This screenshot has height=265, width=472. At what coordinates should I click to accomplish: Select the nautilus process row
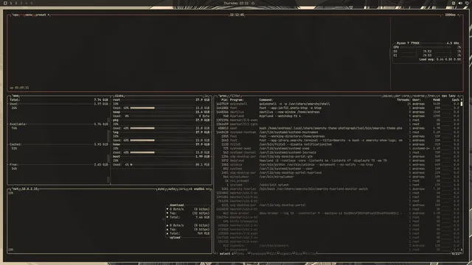337,112
